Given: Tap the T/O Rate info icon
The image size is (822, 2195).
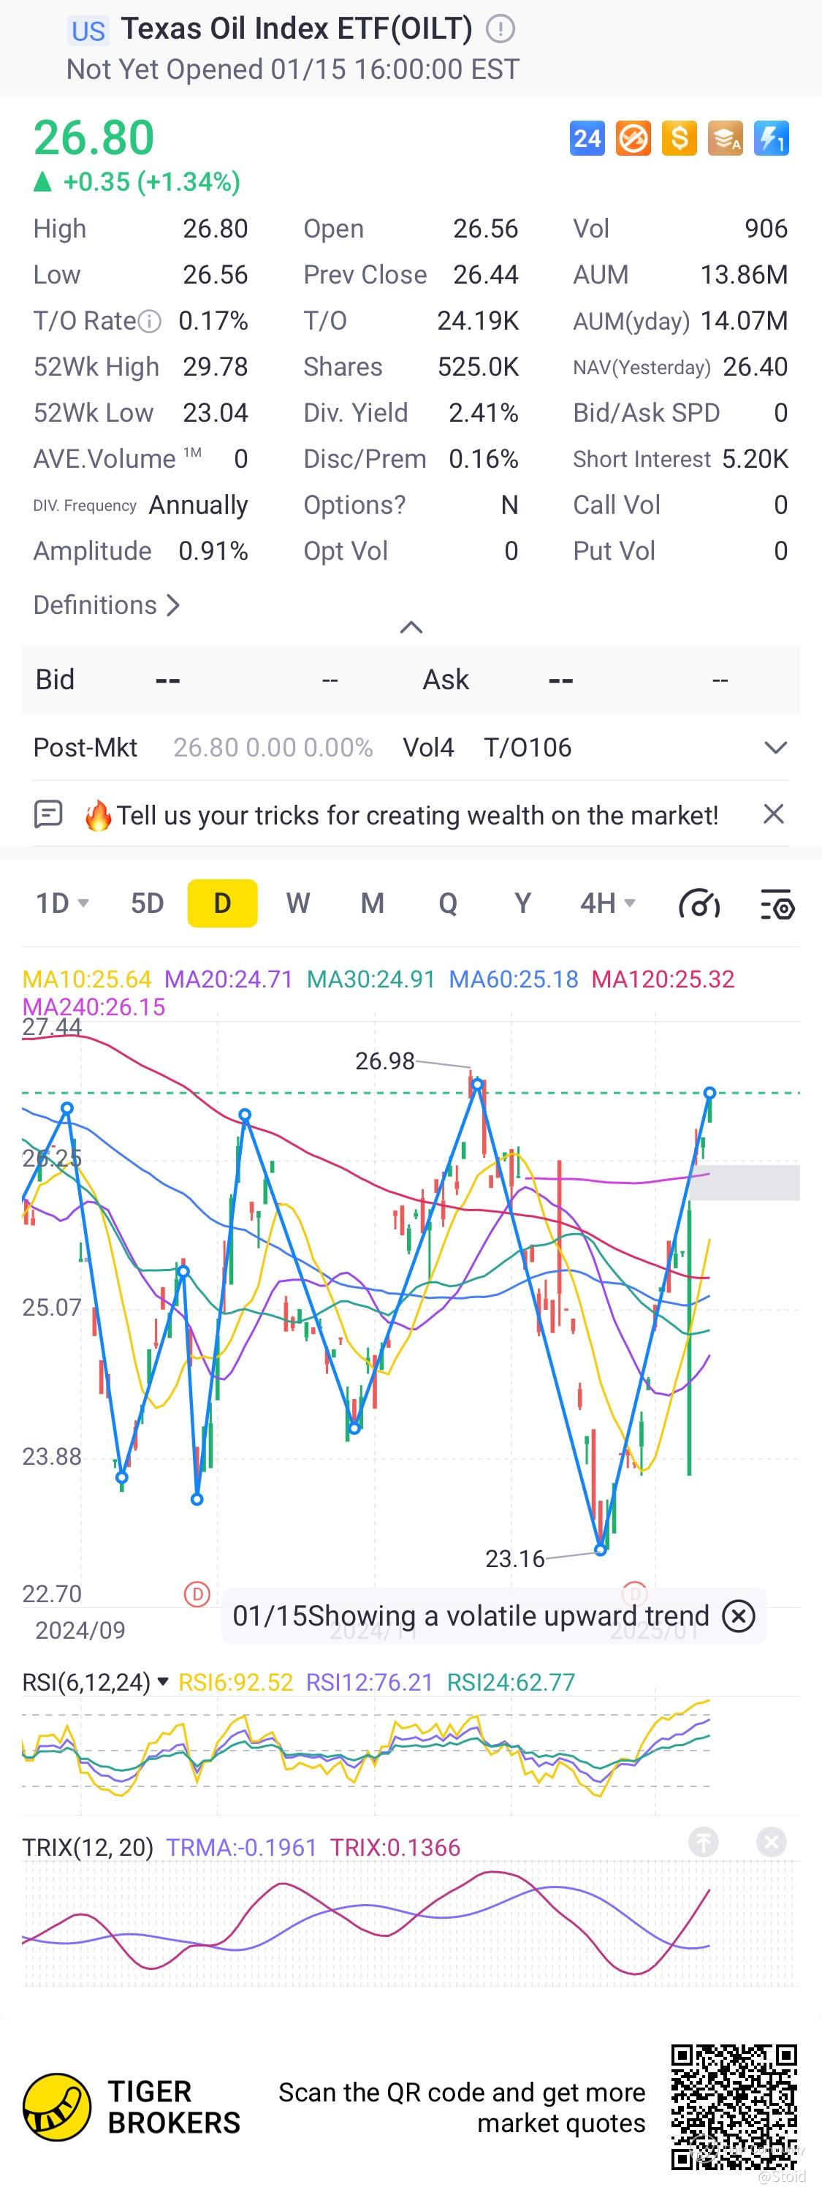Looking at the screenshot, I should [149, 321].
